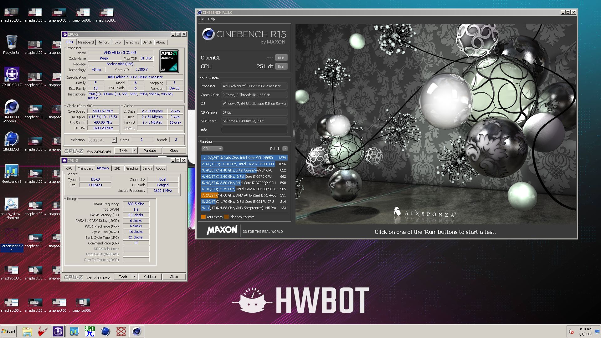Click the muted volume tray icon
Viewport: 601px width, 338px height.
[571, 331]
